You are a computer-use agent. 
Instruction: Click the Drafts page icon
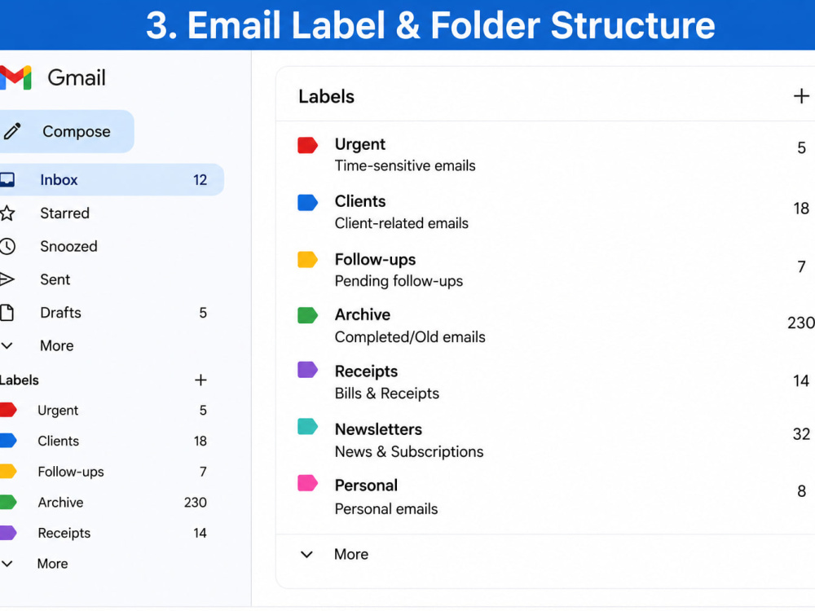[7, 313]
